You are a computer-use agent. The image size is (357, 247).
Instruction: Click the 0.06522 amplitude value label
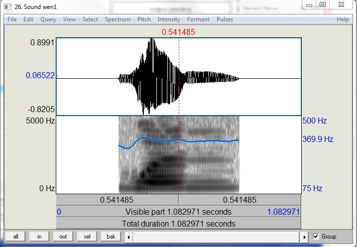coord(40,75)
